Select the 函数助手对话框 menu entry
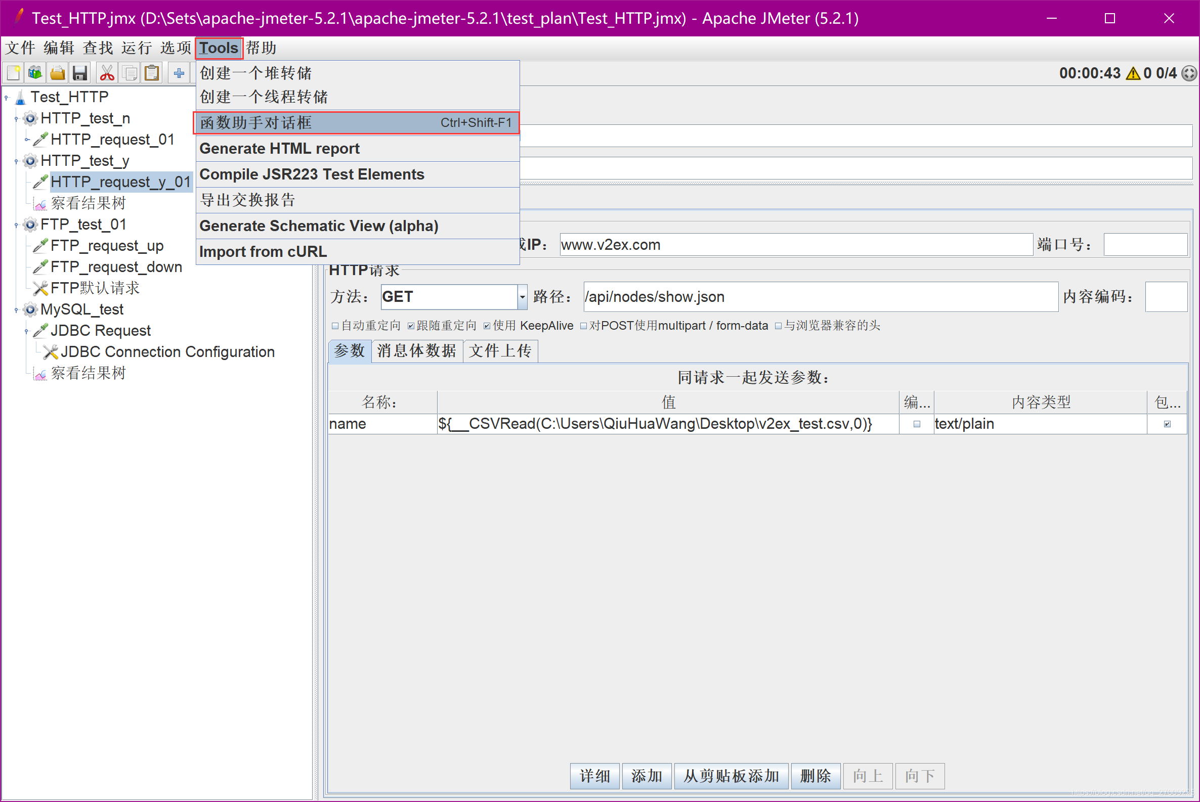The width and height of the screenshot is (1200, 802). [356, 123]
